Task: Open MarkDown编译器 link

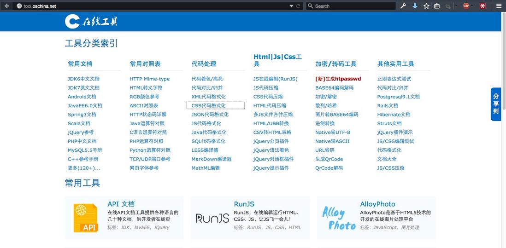Action: (x=212, y=159)
